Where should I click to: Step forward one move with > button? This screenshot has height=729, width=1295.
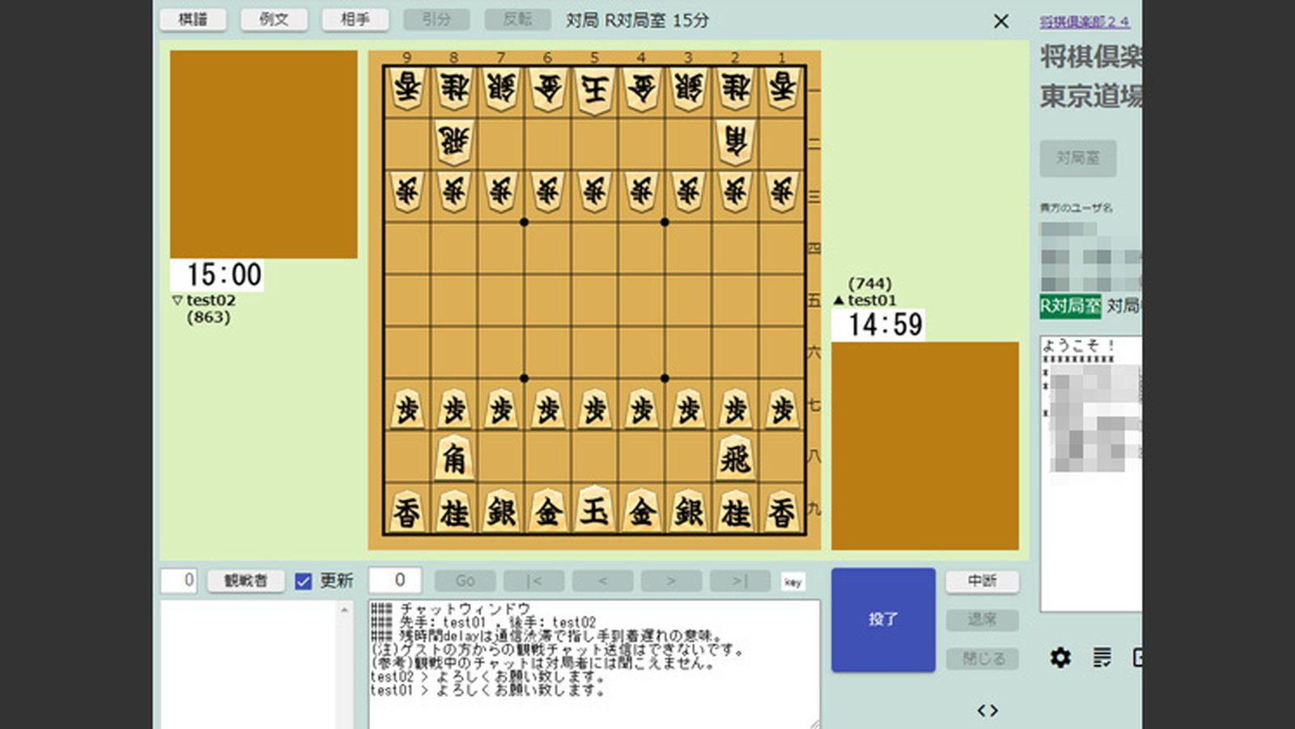[x=670, y=580]
